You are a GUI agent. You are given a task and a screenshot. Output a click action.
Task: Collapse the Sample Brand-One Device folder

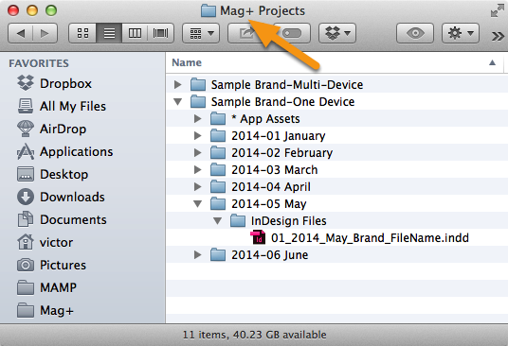[177, 102]
